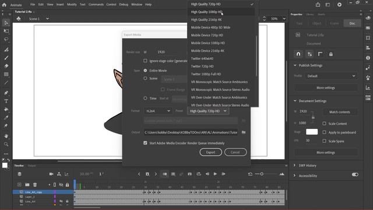Viewport: 373px width, 210px height.
Task: Select the Fluid Brush tool
Action: click(x=6, y=50)
